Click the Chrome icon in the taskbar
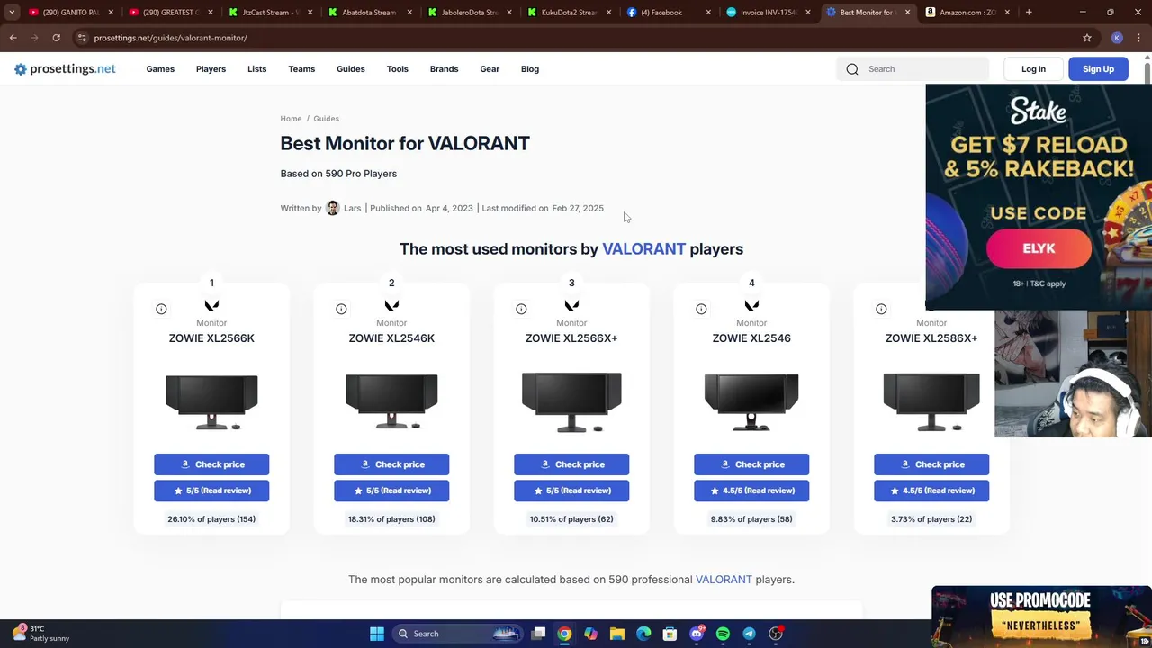Image resolution: width=1152 pixels, height=648 pixels. point(564,634)
